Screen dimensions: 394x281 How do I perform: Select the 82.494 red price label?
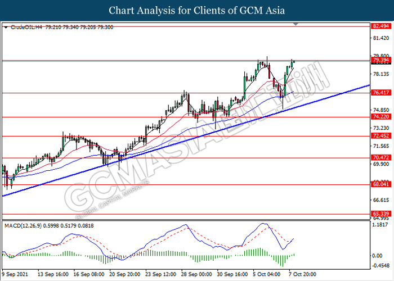pos(381,26)
